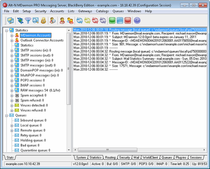Screen dimensions: 210x169
Task: Open the Catalogs menu
Action: click(x=102, y=11)
